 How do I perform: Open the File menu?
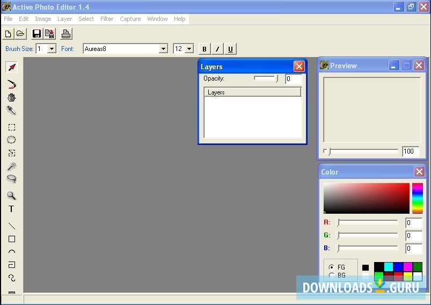[8, 19]
